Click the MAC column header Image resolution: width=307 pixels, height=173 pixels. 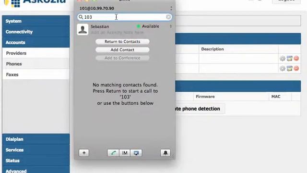pos(276,97)
